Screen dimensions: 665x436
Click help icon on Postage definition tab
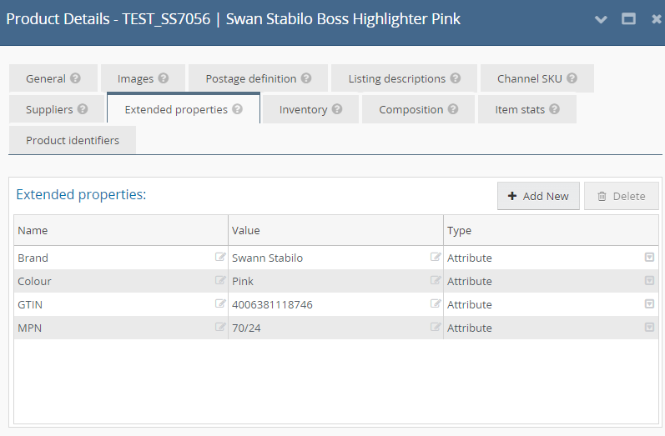coord(306,78)
